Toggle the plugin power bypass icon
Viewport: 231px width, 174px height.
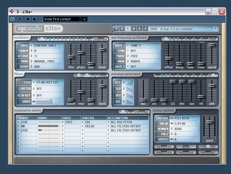click(x=12, y=19)
